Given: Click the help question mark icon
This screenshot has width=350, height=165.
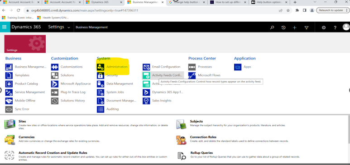Looking at the screenshot, I should click(335, 27).
